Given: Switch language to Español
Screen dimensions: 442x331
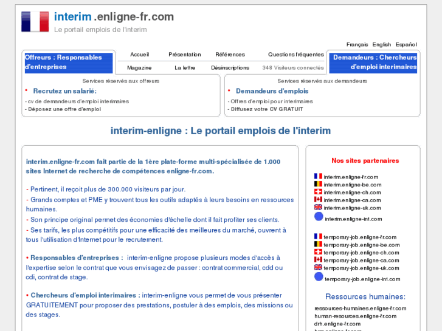Looking at the screenshot, I should click(x=406, y=44).
